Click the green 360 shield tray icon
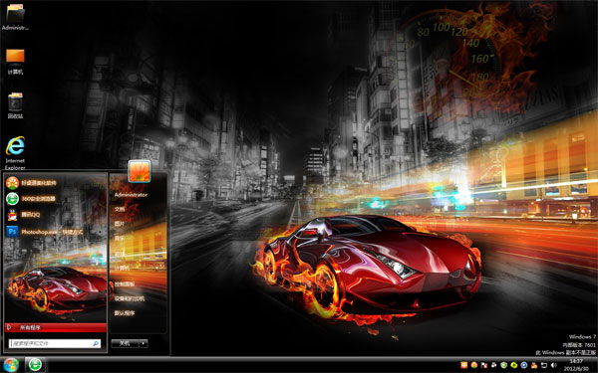Screen dimensions: 598x373 click(x=503, y=365)
